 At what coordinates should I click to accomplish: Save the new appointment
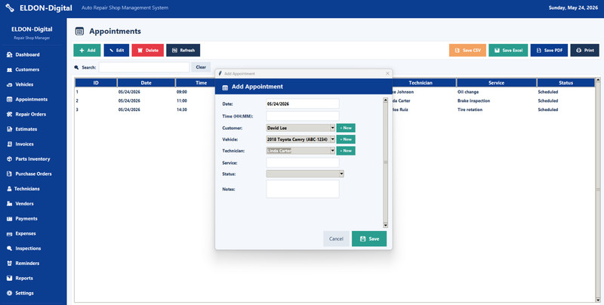[369, 239]
